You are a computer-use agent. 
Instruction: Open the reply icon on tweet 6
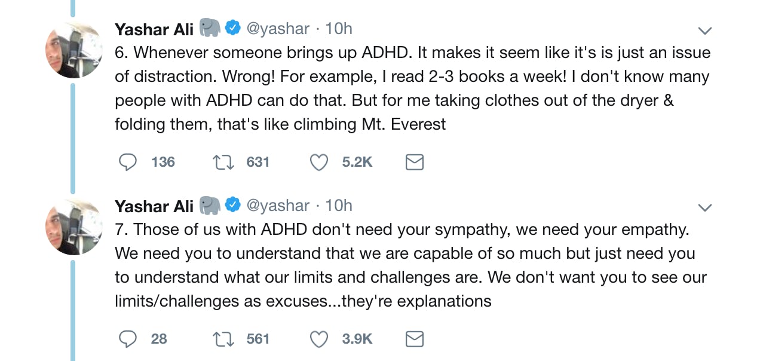[x=127, y=161]
